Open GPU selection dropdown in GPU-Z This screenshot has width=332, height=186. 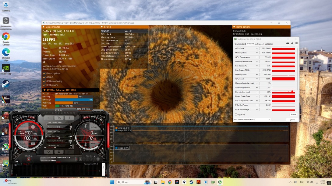coord(269,120)
